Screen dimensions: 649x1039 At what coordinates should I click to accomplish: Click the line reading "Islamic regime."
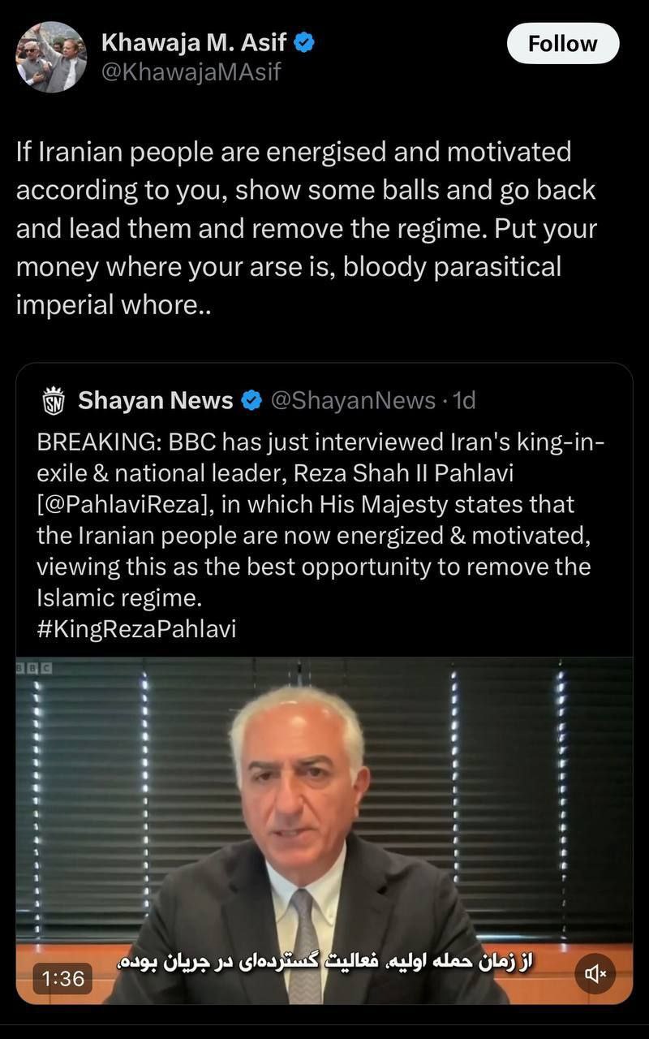click(x=118, y=598)
